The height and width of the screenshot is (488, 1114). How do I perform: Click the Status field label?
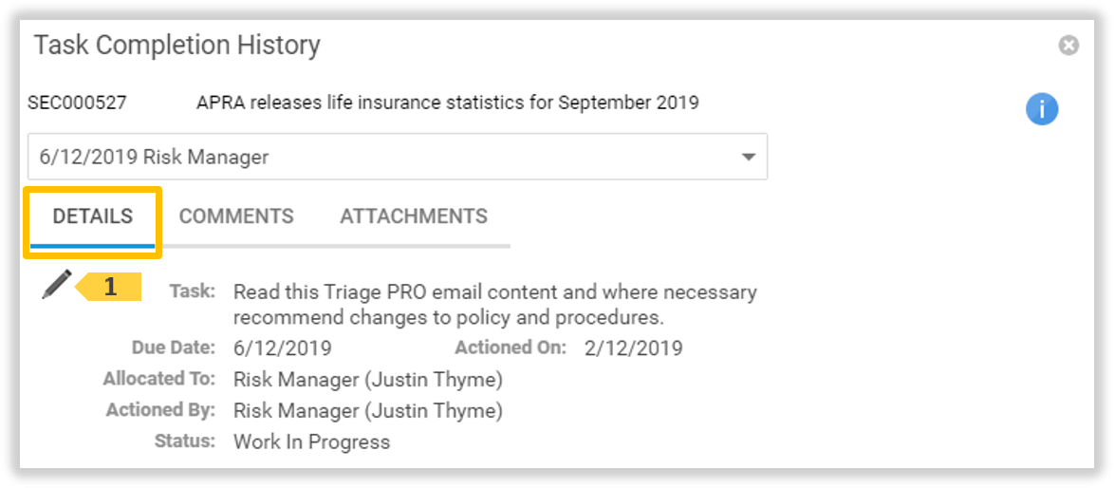(x=185, y=441)
